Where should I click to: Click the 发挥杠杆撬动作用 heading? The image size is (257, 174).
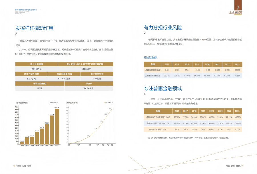tap(34, 28)
